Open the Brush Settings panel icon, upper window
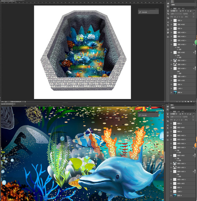Image resolution: width=197 pixels, height=201 pixels. tap(168, 11)
